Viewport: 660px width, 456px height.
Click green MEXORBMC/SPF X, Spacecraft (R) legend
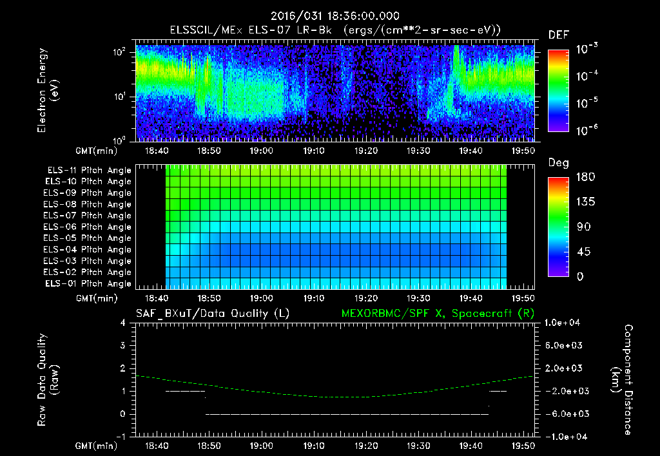coord(438,314)
